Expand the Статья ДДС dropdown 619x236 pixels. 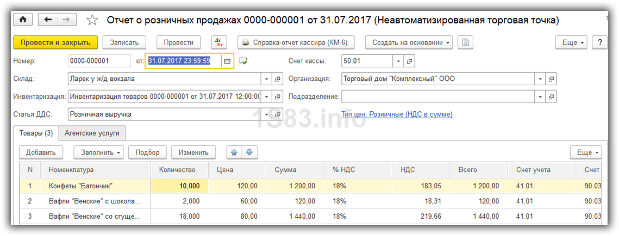pyautogui.click(x=266, y=114)
